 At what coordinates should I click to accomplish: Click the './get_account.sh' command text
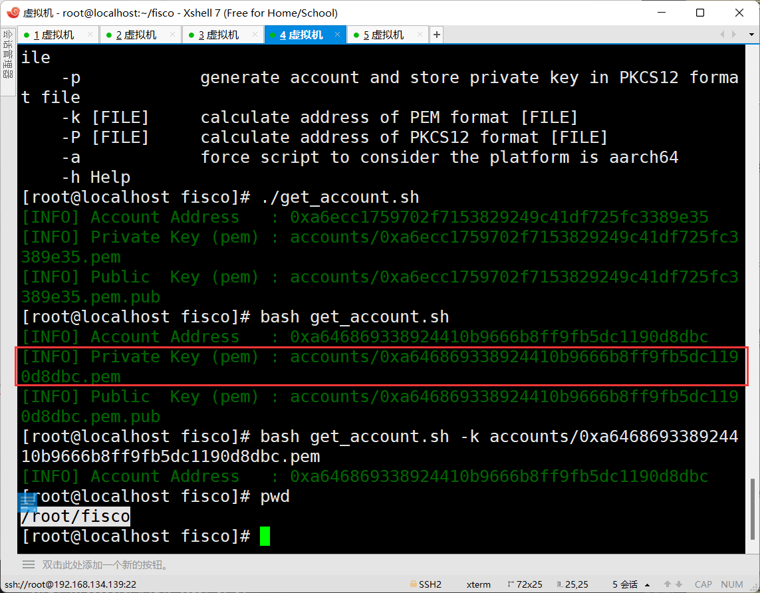[340, 197]
